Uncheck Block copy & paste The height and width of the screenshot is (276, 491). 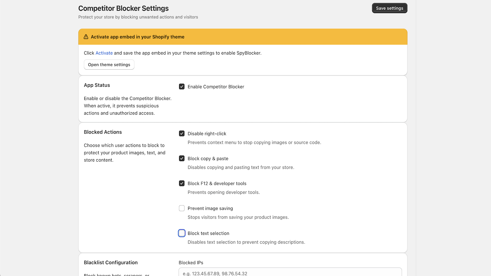coord(182,159)
